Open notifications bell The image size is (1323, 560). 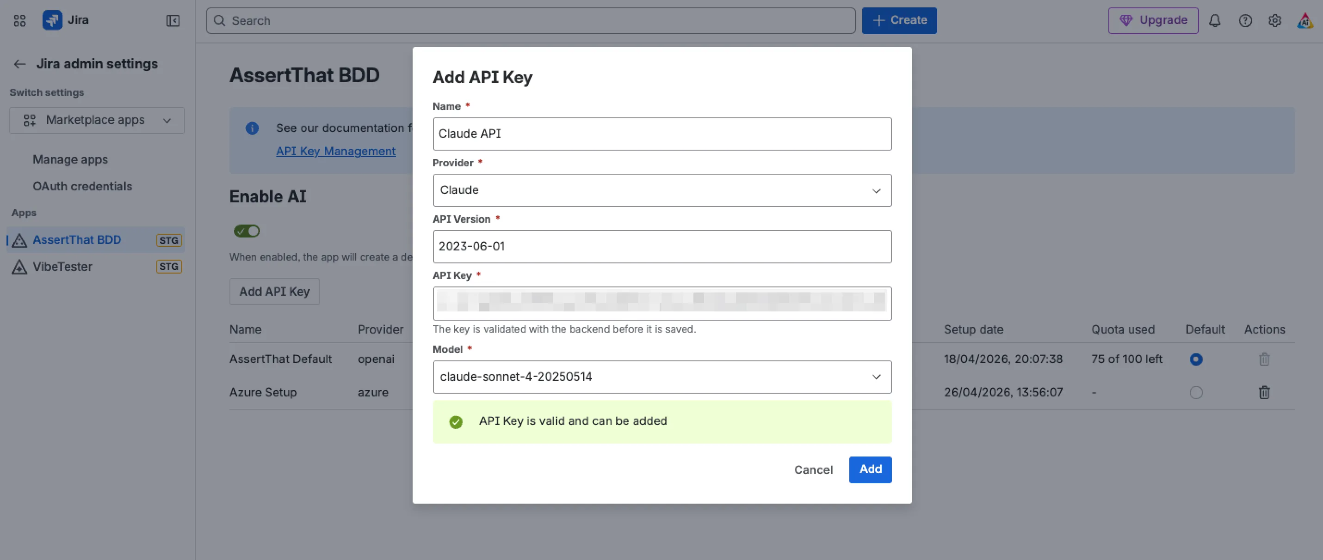click(x=1215, y=20)
